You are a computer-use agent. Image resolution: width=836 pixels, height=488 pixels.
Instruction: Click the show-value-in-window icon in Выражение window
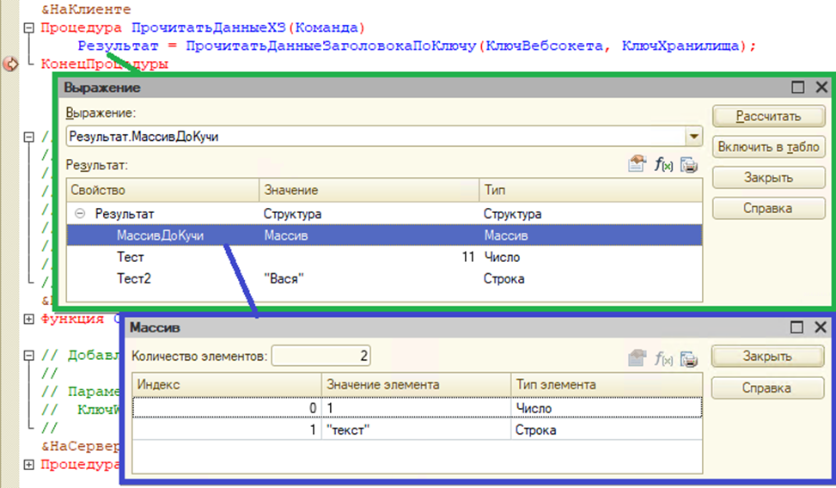click(x=638, y=164)
